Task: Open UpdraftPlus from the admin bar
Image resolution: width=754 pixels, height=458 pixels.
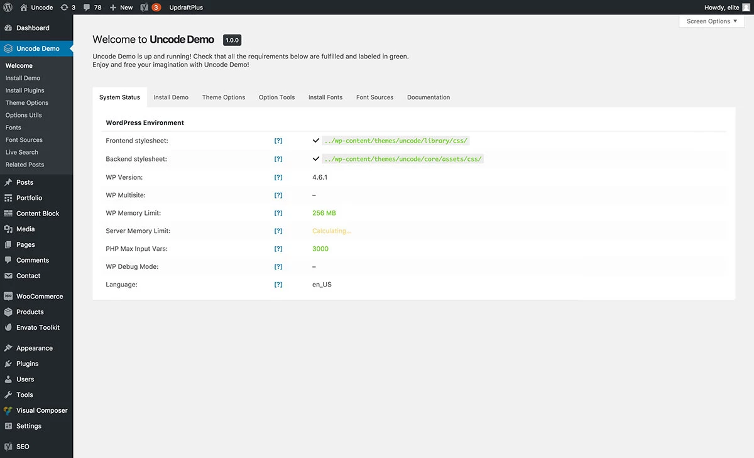Action: [185, 7]
